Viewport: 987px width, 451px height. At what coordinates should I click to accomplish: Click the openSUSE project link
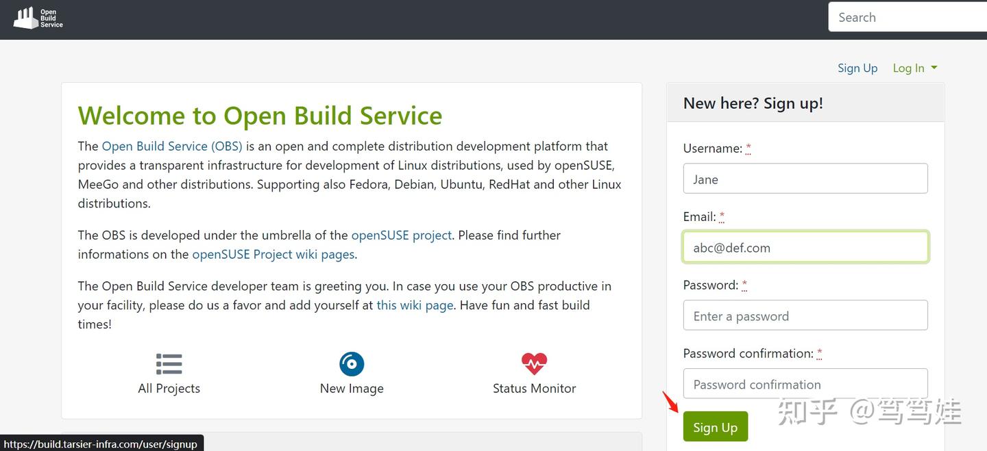coord(401,235)
